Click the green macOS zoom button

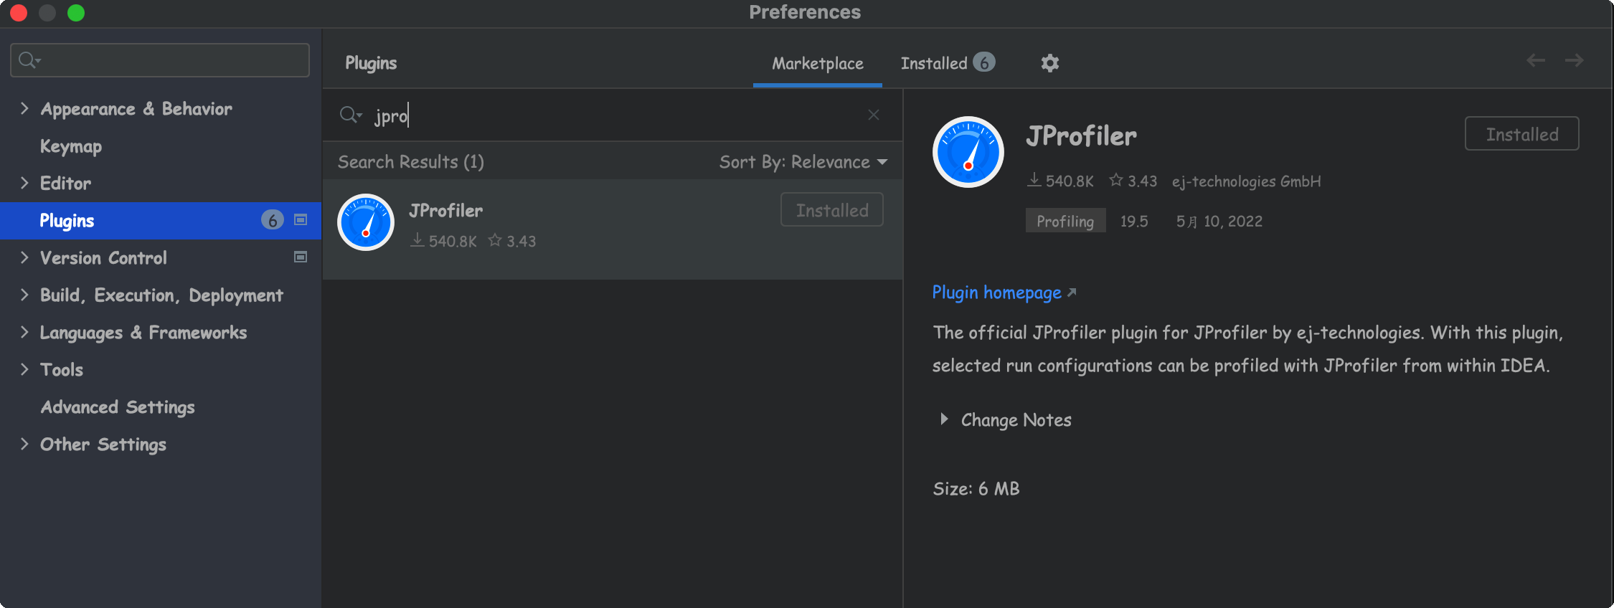click(x=75, y=13)
